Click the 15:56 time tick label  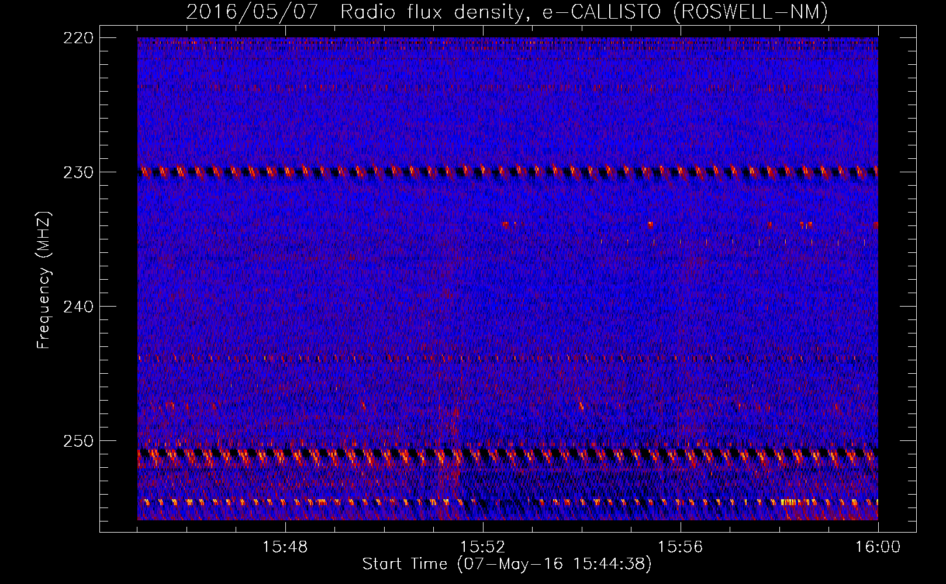coord(681,547)
